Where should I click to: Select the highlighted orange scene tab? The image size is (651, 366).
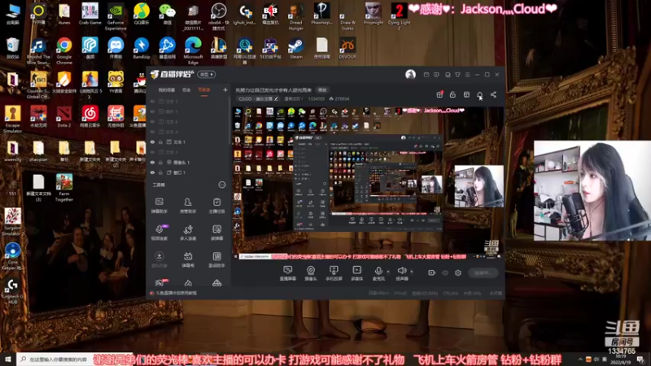coord(204,90)
